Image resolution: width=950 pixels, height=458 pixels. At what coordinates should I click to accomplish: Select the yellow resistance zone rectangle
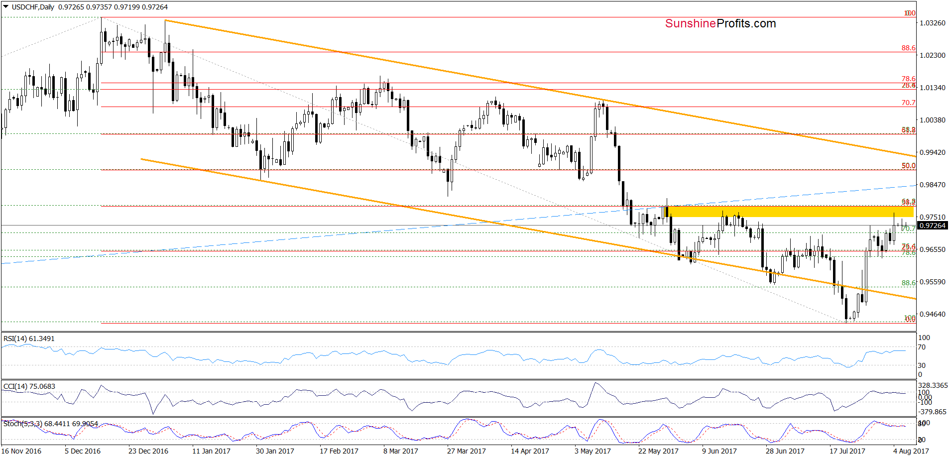790,212
